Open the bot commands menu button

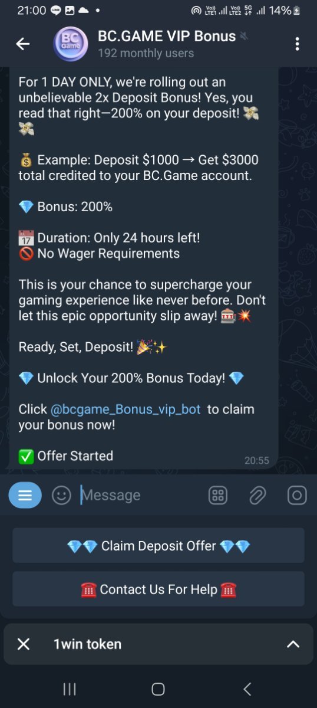click(25, 495)
